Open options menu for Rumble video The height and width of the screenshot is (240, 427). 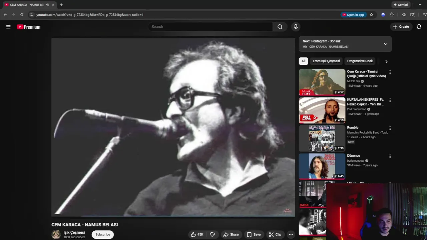click(x=390, y=128)
